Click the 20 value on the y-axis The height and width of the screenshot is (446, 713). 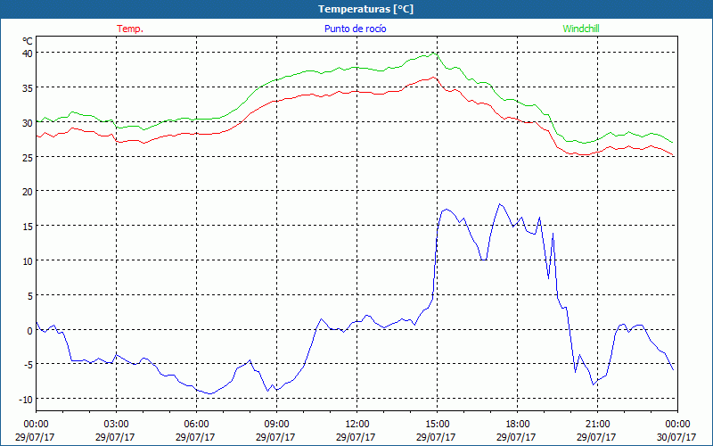point(28,192)
